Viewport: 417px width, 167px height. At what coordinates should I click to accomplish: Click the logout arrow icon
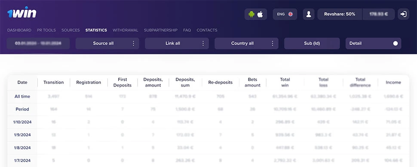point(403,14)
